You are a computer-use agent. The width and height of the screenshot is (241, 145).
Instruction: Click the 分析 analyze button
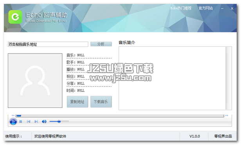pos(101,44)
